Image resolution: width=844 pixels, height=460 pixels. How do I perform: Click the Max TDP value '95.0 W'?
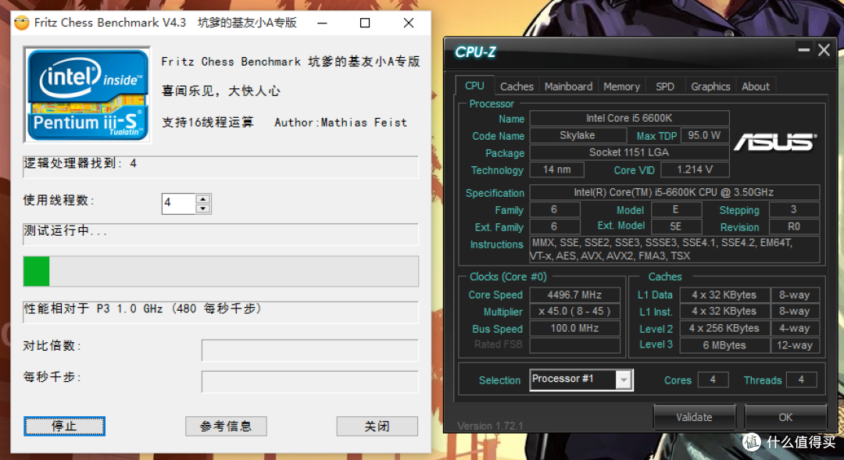pos(705,135)
